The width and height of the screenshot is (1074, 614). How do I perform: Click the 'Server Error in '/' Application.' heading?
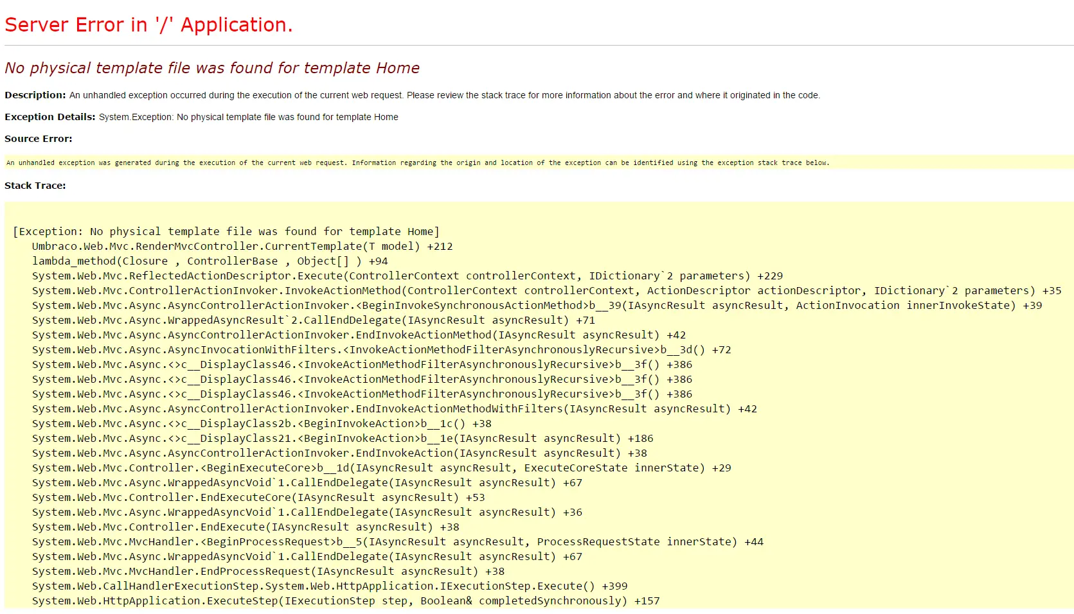(x=148, y=25)
